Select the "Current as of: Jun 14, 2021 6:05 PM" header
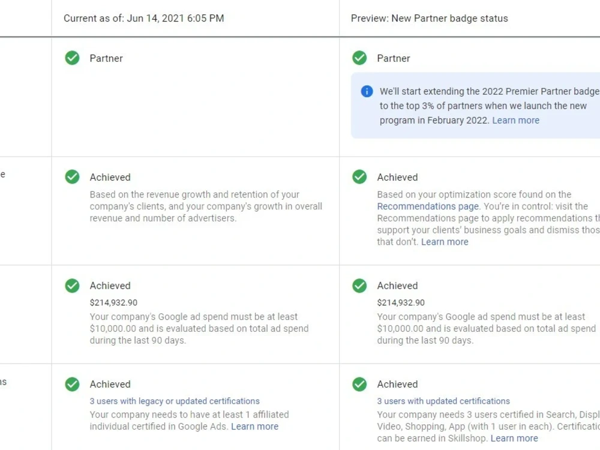 (144, 19)
